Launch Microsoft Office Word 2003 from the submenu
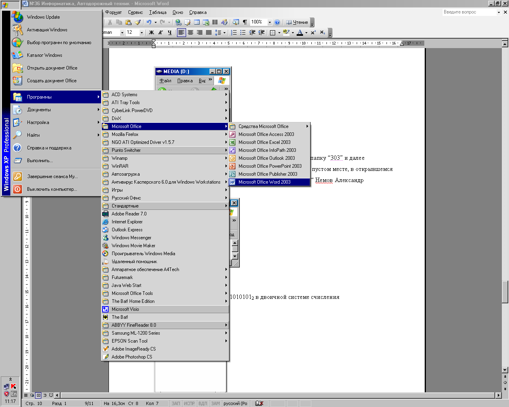 point(264,182)
